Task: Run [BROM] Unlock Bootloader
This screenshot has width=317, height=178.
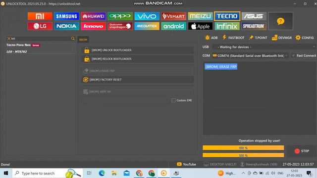Action: 138,50
